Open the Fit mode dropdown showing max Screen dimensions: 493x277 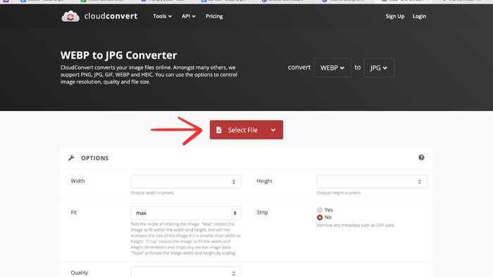point(186,213)
